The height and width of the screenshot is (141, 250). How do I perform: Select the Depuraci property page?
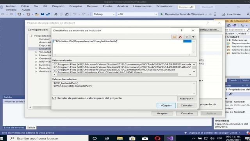click(x=45, y=45)
